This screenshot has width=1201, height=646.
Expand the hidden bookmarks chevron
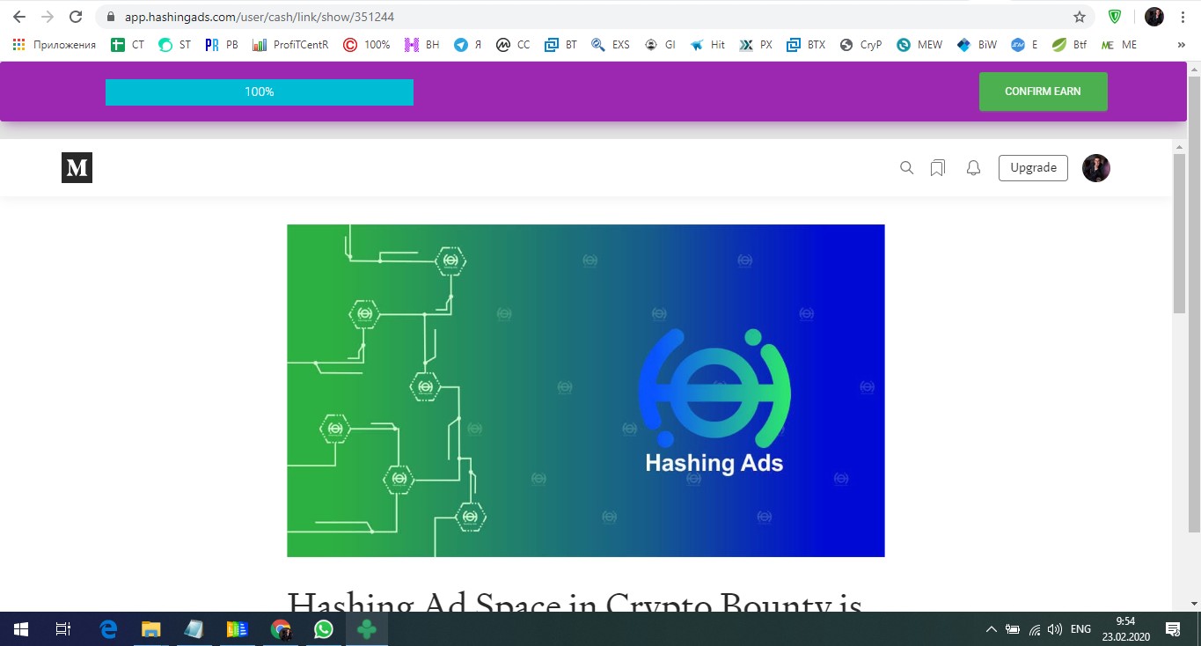click(x=1182, y=45)
